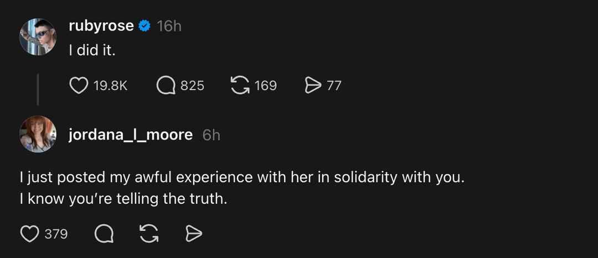Open the 16h timestamp on rubyrose's post

169,25
